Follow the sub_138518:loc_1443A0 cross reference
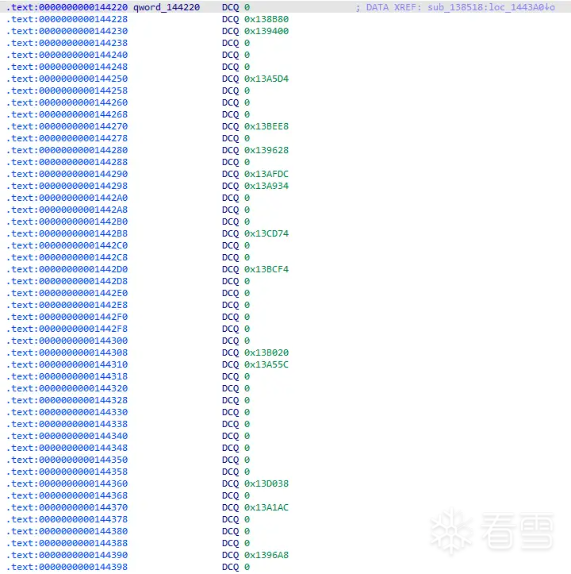Image resolution: width=571 pixels, height=574 pixels. (491, 7)
